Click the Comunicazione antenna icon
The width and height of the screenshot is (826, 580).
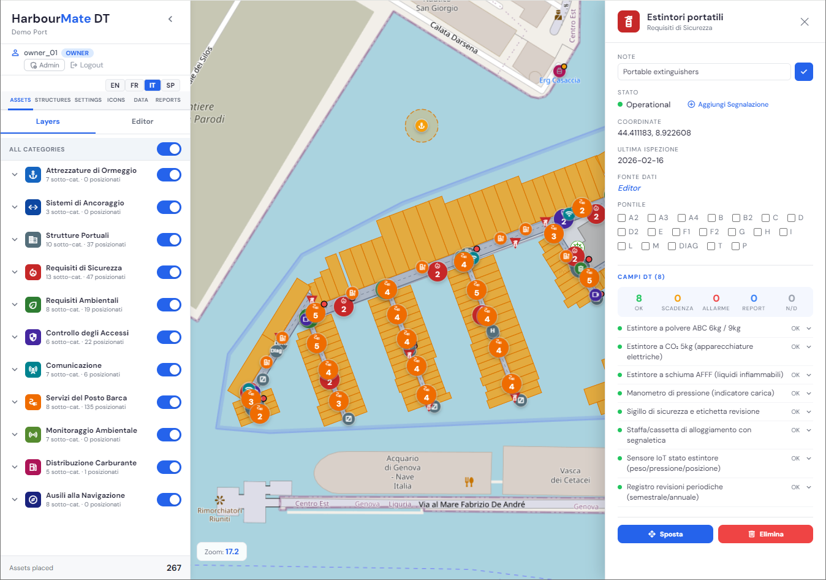[x=32, y=370]
